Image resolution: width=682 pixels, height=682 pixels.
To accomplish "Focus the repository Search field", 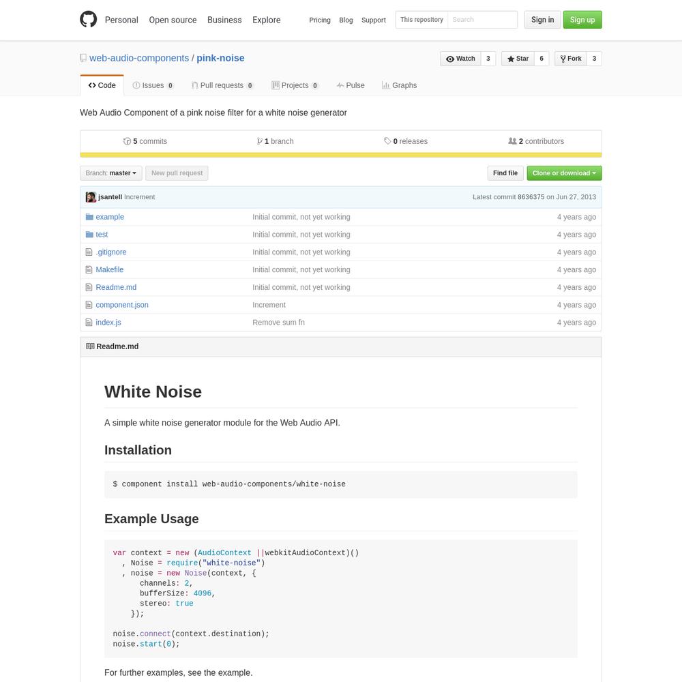I will [x=482, y=20].
